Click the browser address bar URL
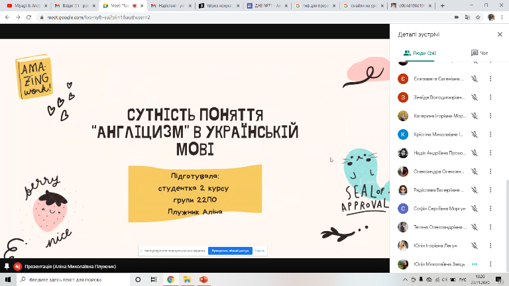 tap(99, 17)
